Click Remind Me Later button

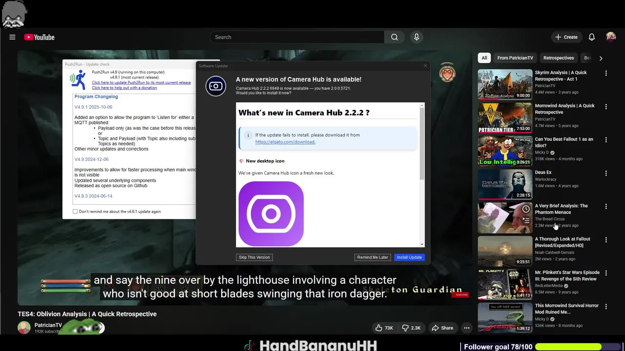pos(373,257)
